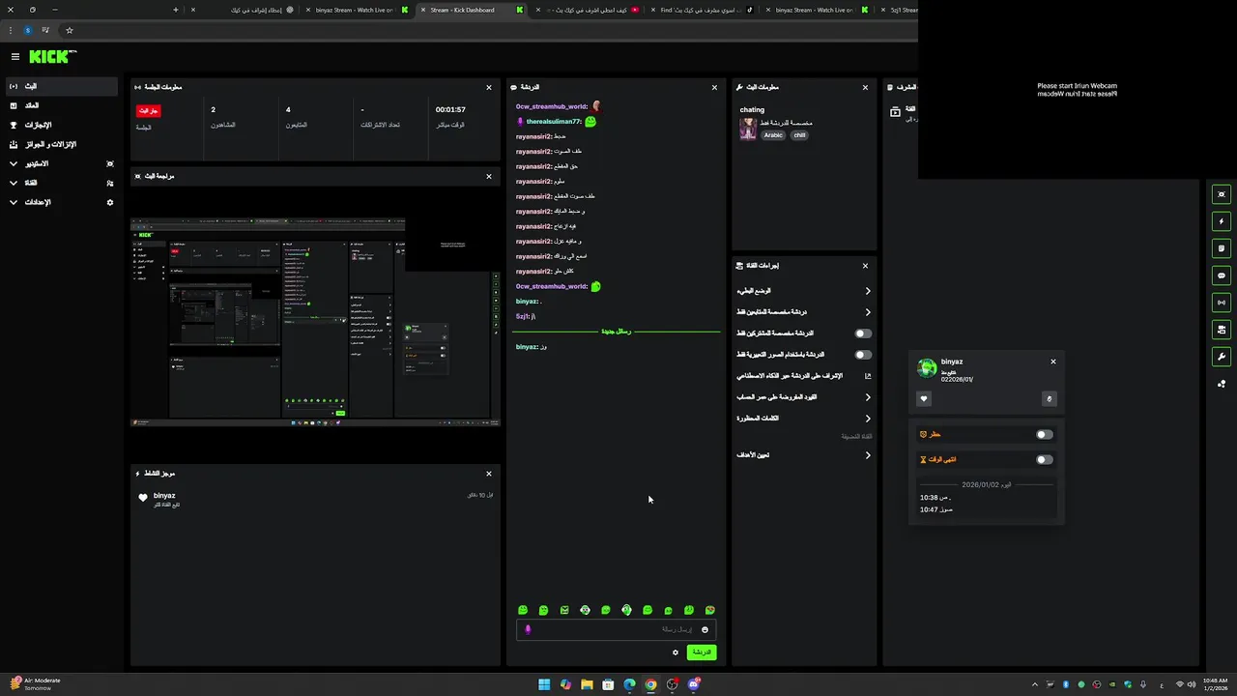Screen dimensions: 1237x696
Task: Open the الإنجازات sidebar item
Action: tap(62, 125)
